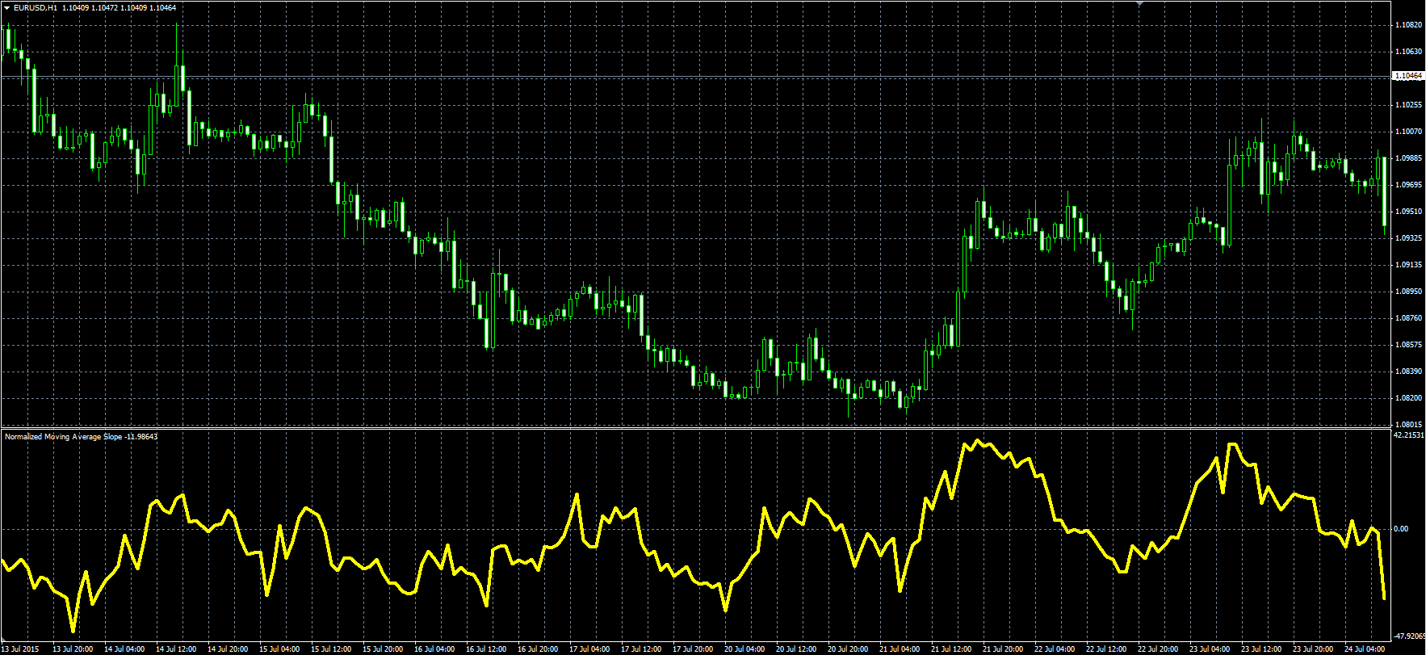Click the 42.21531 indicator scale value
The width and height of the screenshot is (1426, 655).
pyautogui.click(x=1409, y=435)
